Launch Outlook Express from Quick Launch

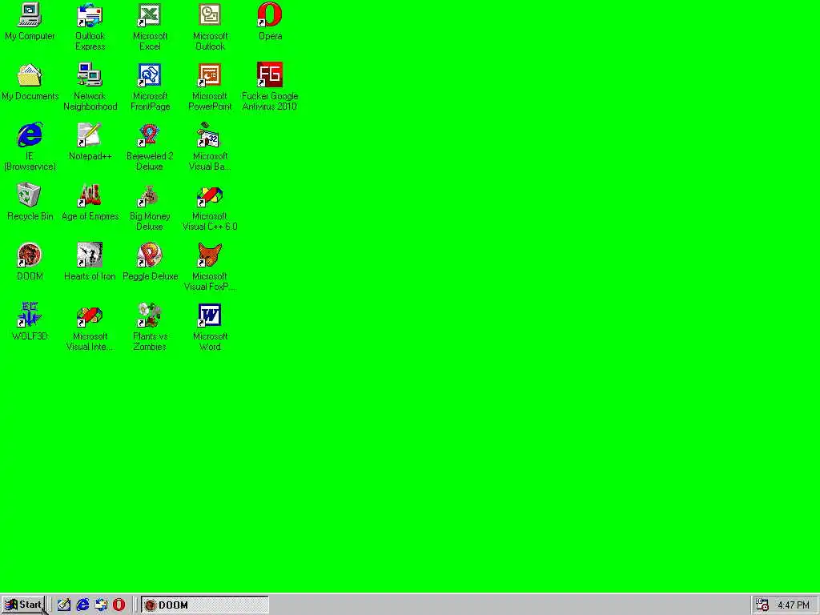(x=101, y=605)
